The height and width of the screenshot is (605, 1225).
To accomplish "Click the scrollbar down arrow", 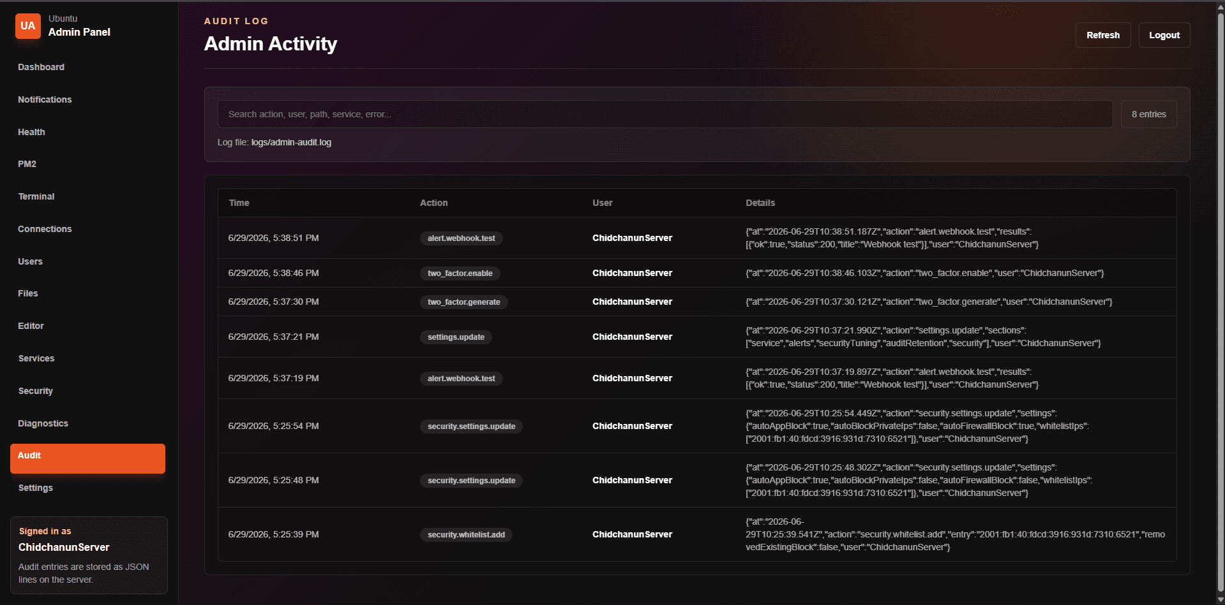I will 1221,599.
